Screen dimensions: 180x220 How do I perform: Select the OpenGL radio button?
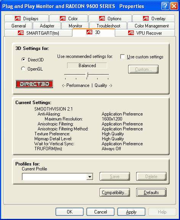click(x=23, y=69)
